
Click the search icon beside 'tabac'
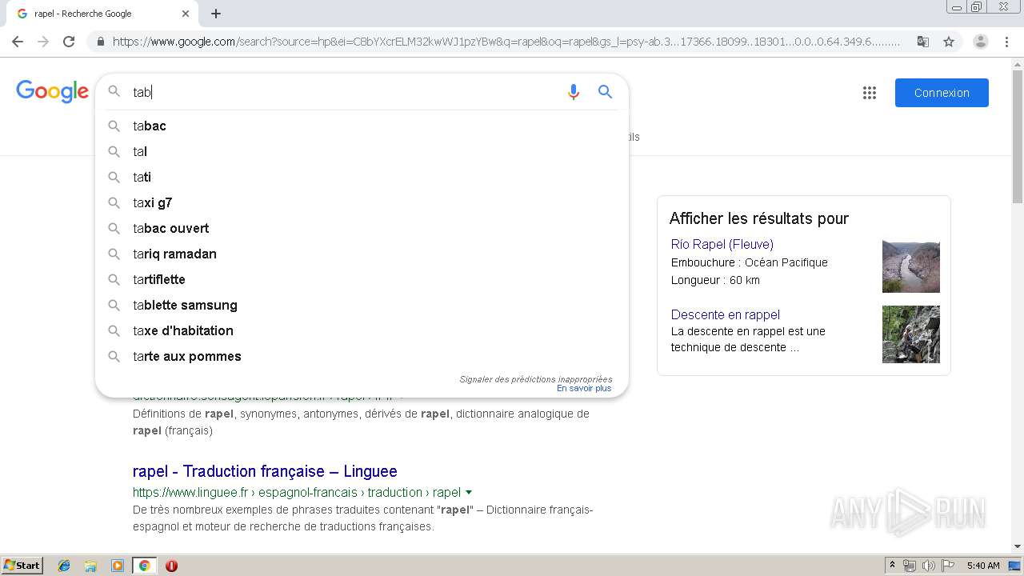click(x=114, y=126)
